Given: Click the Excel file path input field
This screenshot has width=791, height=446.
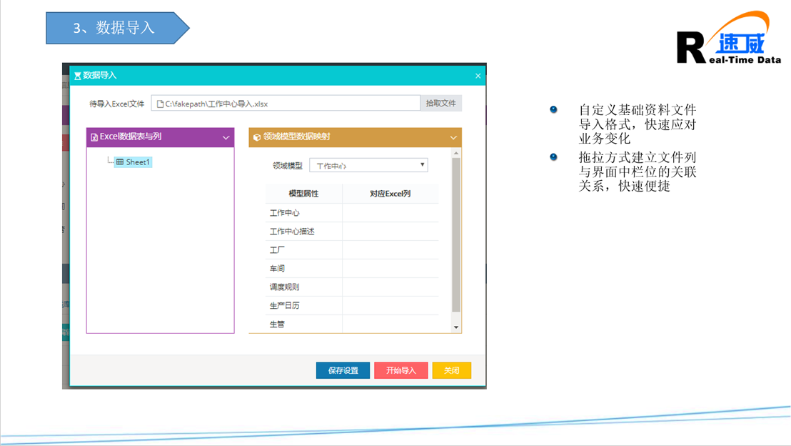Looking at the screenshot, I should pyautogui.click(x=286, y=104).
